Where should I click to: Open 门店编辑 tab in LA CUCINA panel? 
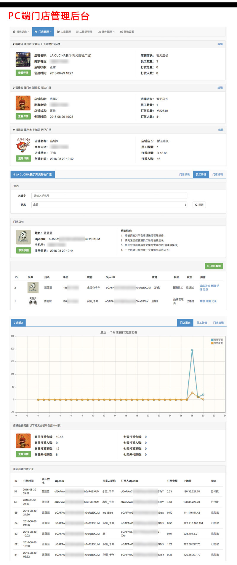pos(217,174)
